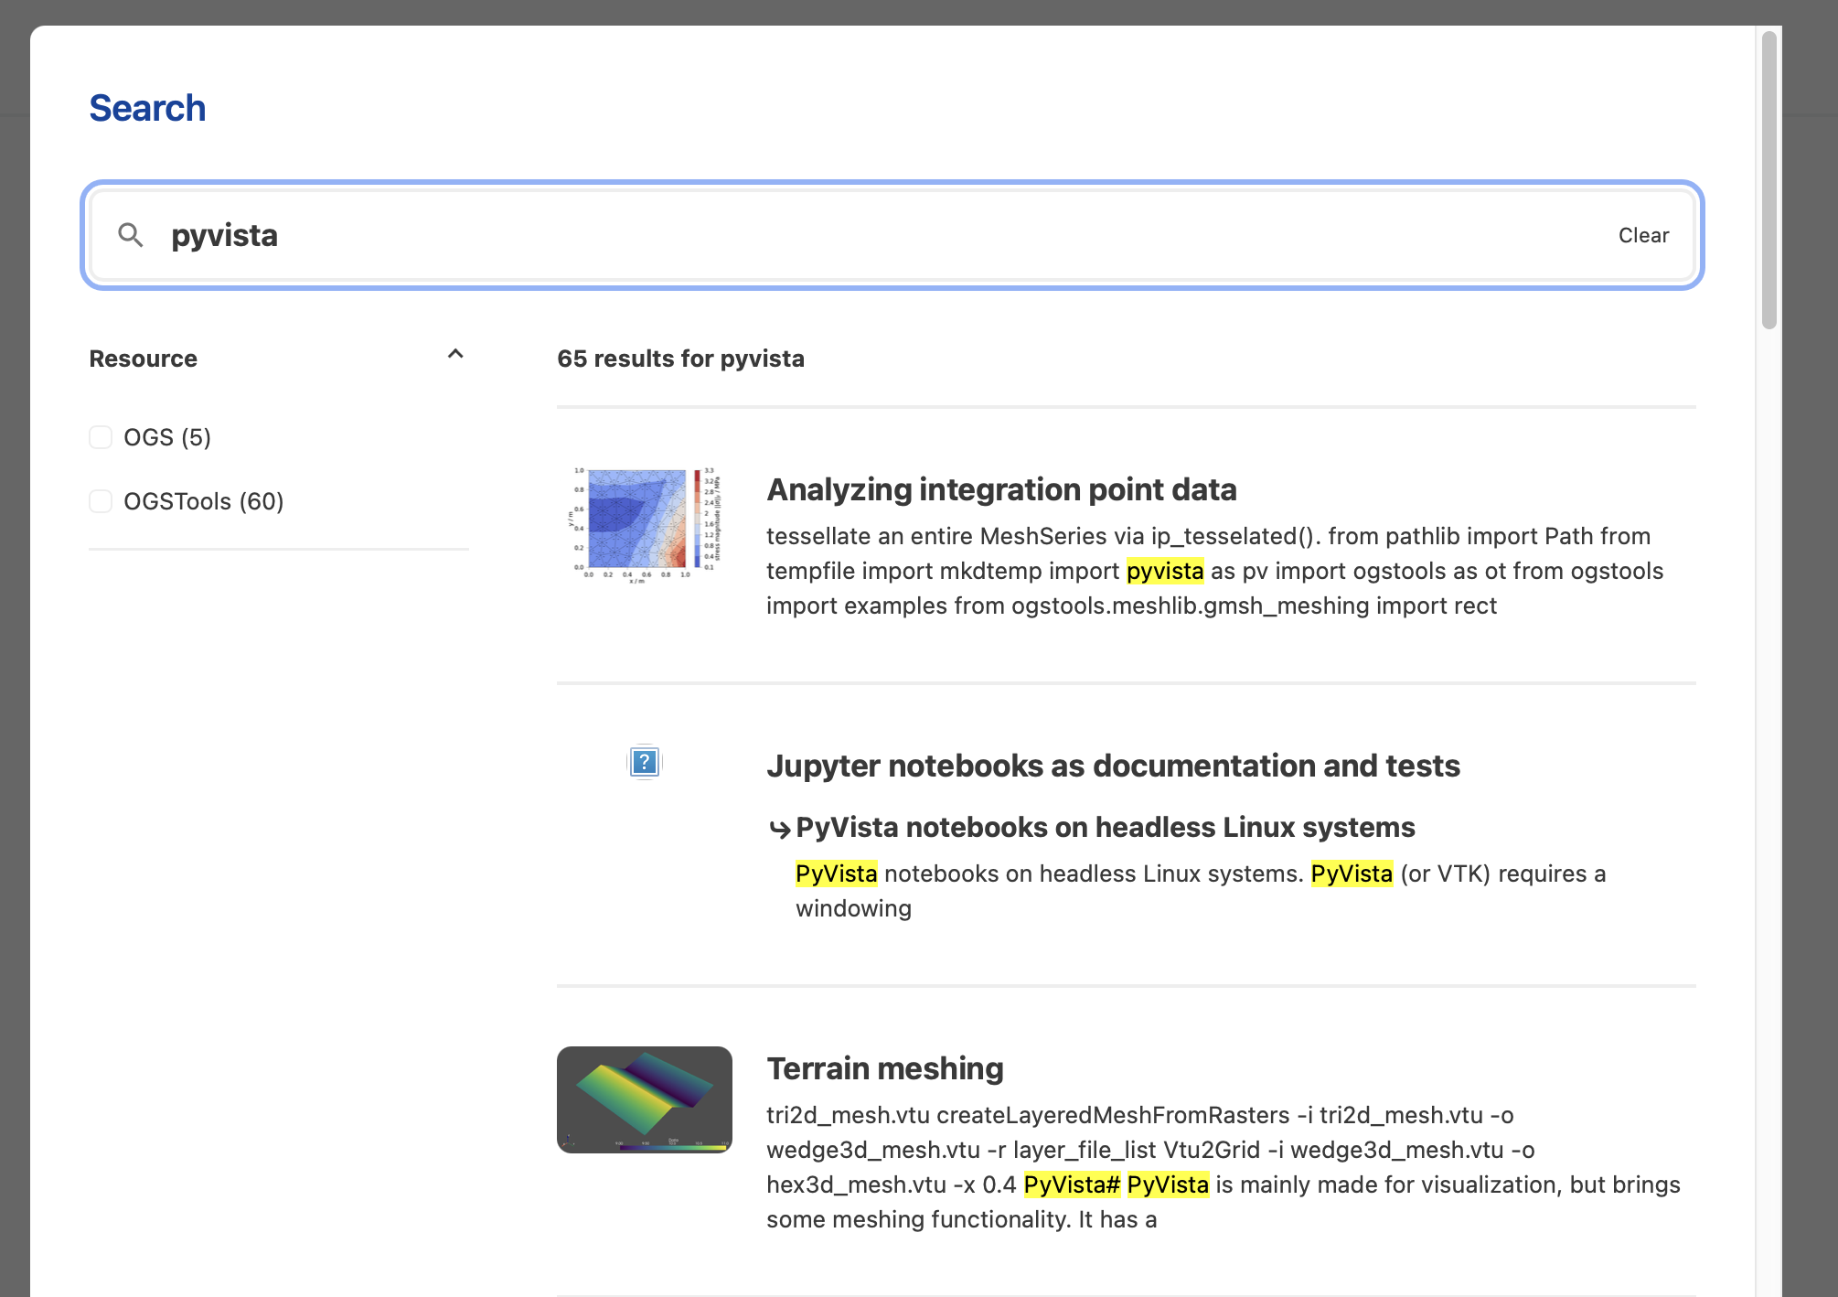Image resolution: width=1838 pixels, height=1297 pixels.
Task: Click the OGSTools (60) label text
Action: tap(204, 501)
